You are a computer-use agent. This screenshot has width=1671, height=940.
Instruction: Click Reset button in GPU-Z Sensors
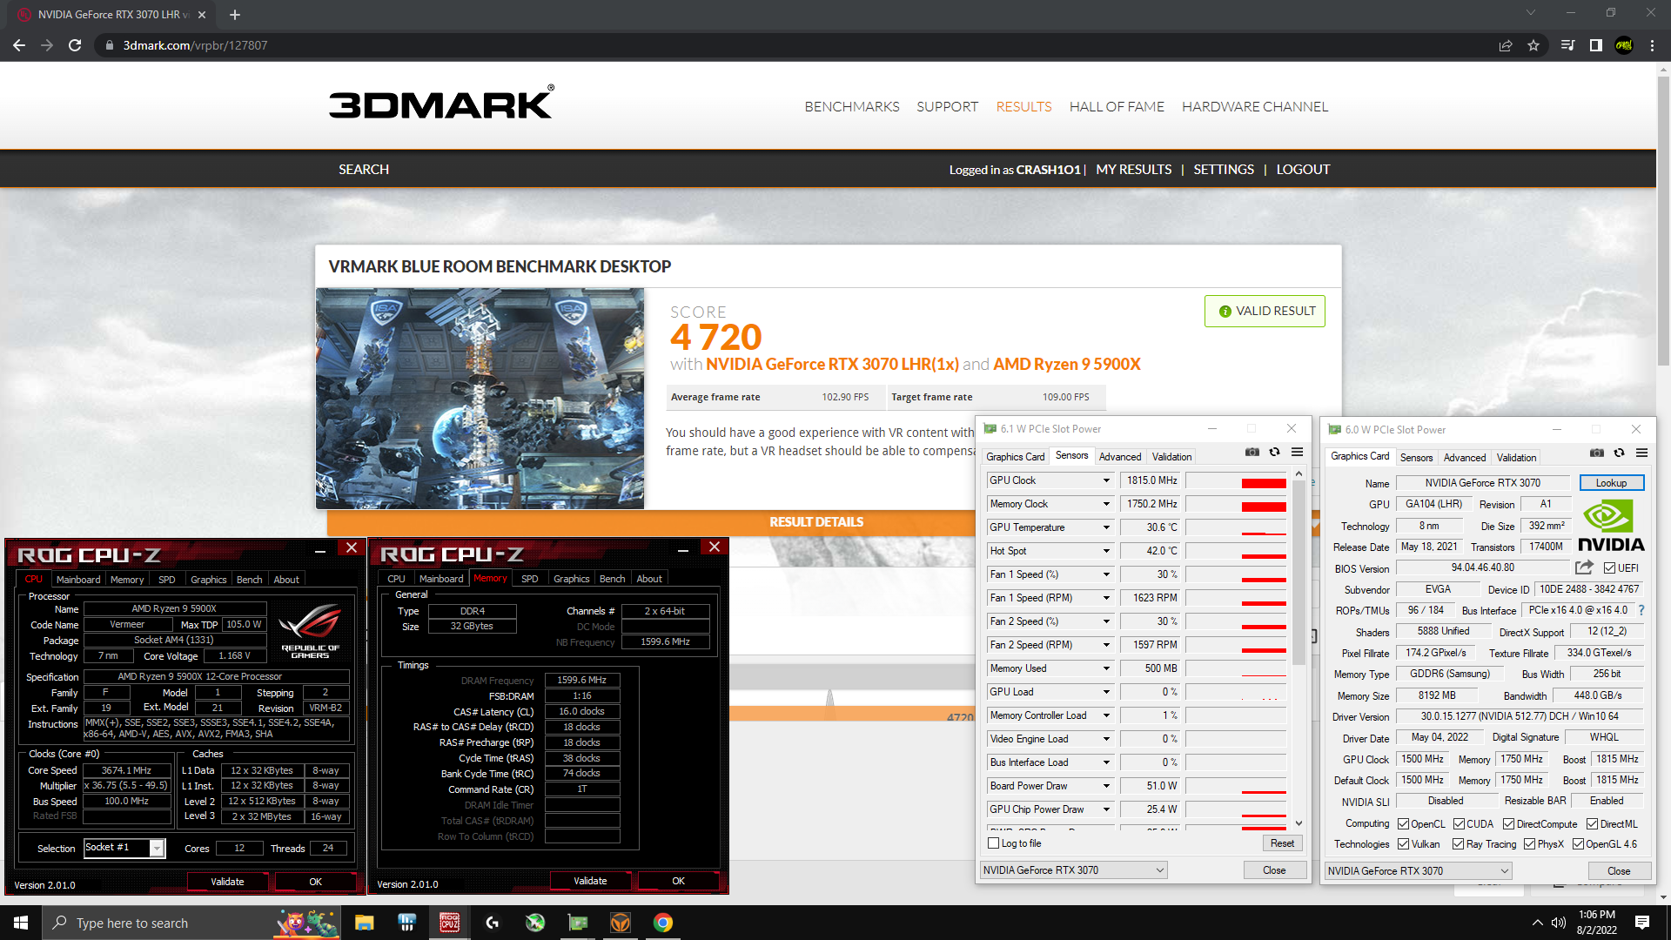click(x=1282, y=843)
